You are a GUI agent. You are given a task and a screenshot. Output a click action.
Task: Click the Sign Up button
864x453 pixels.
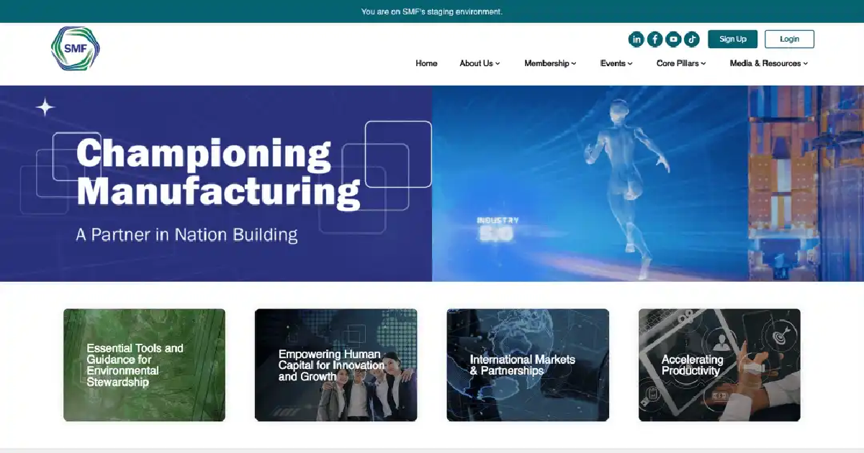coord(733,39)
